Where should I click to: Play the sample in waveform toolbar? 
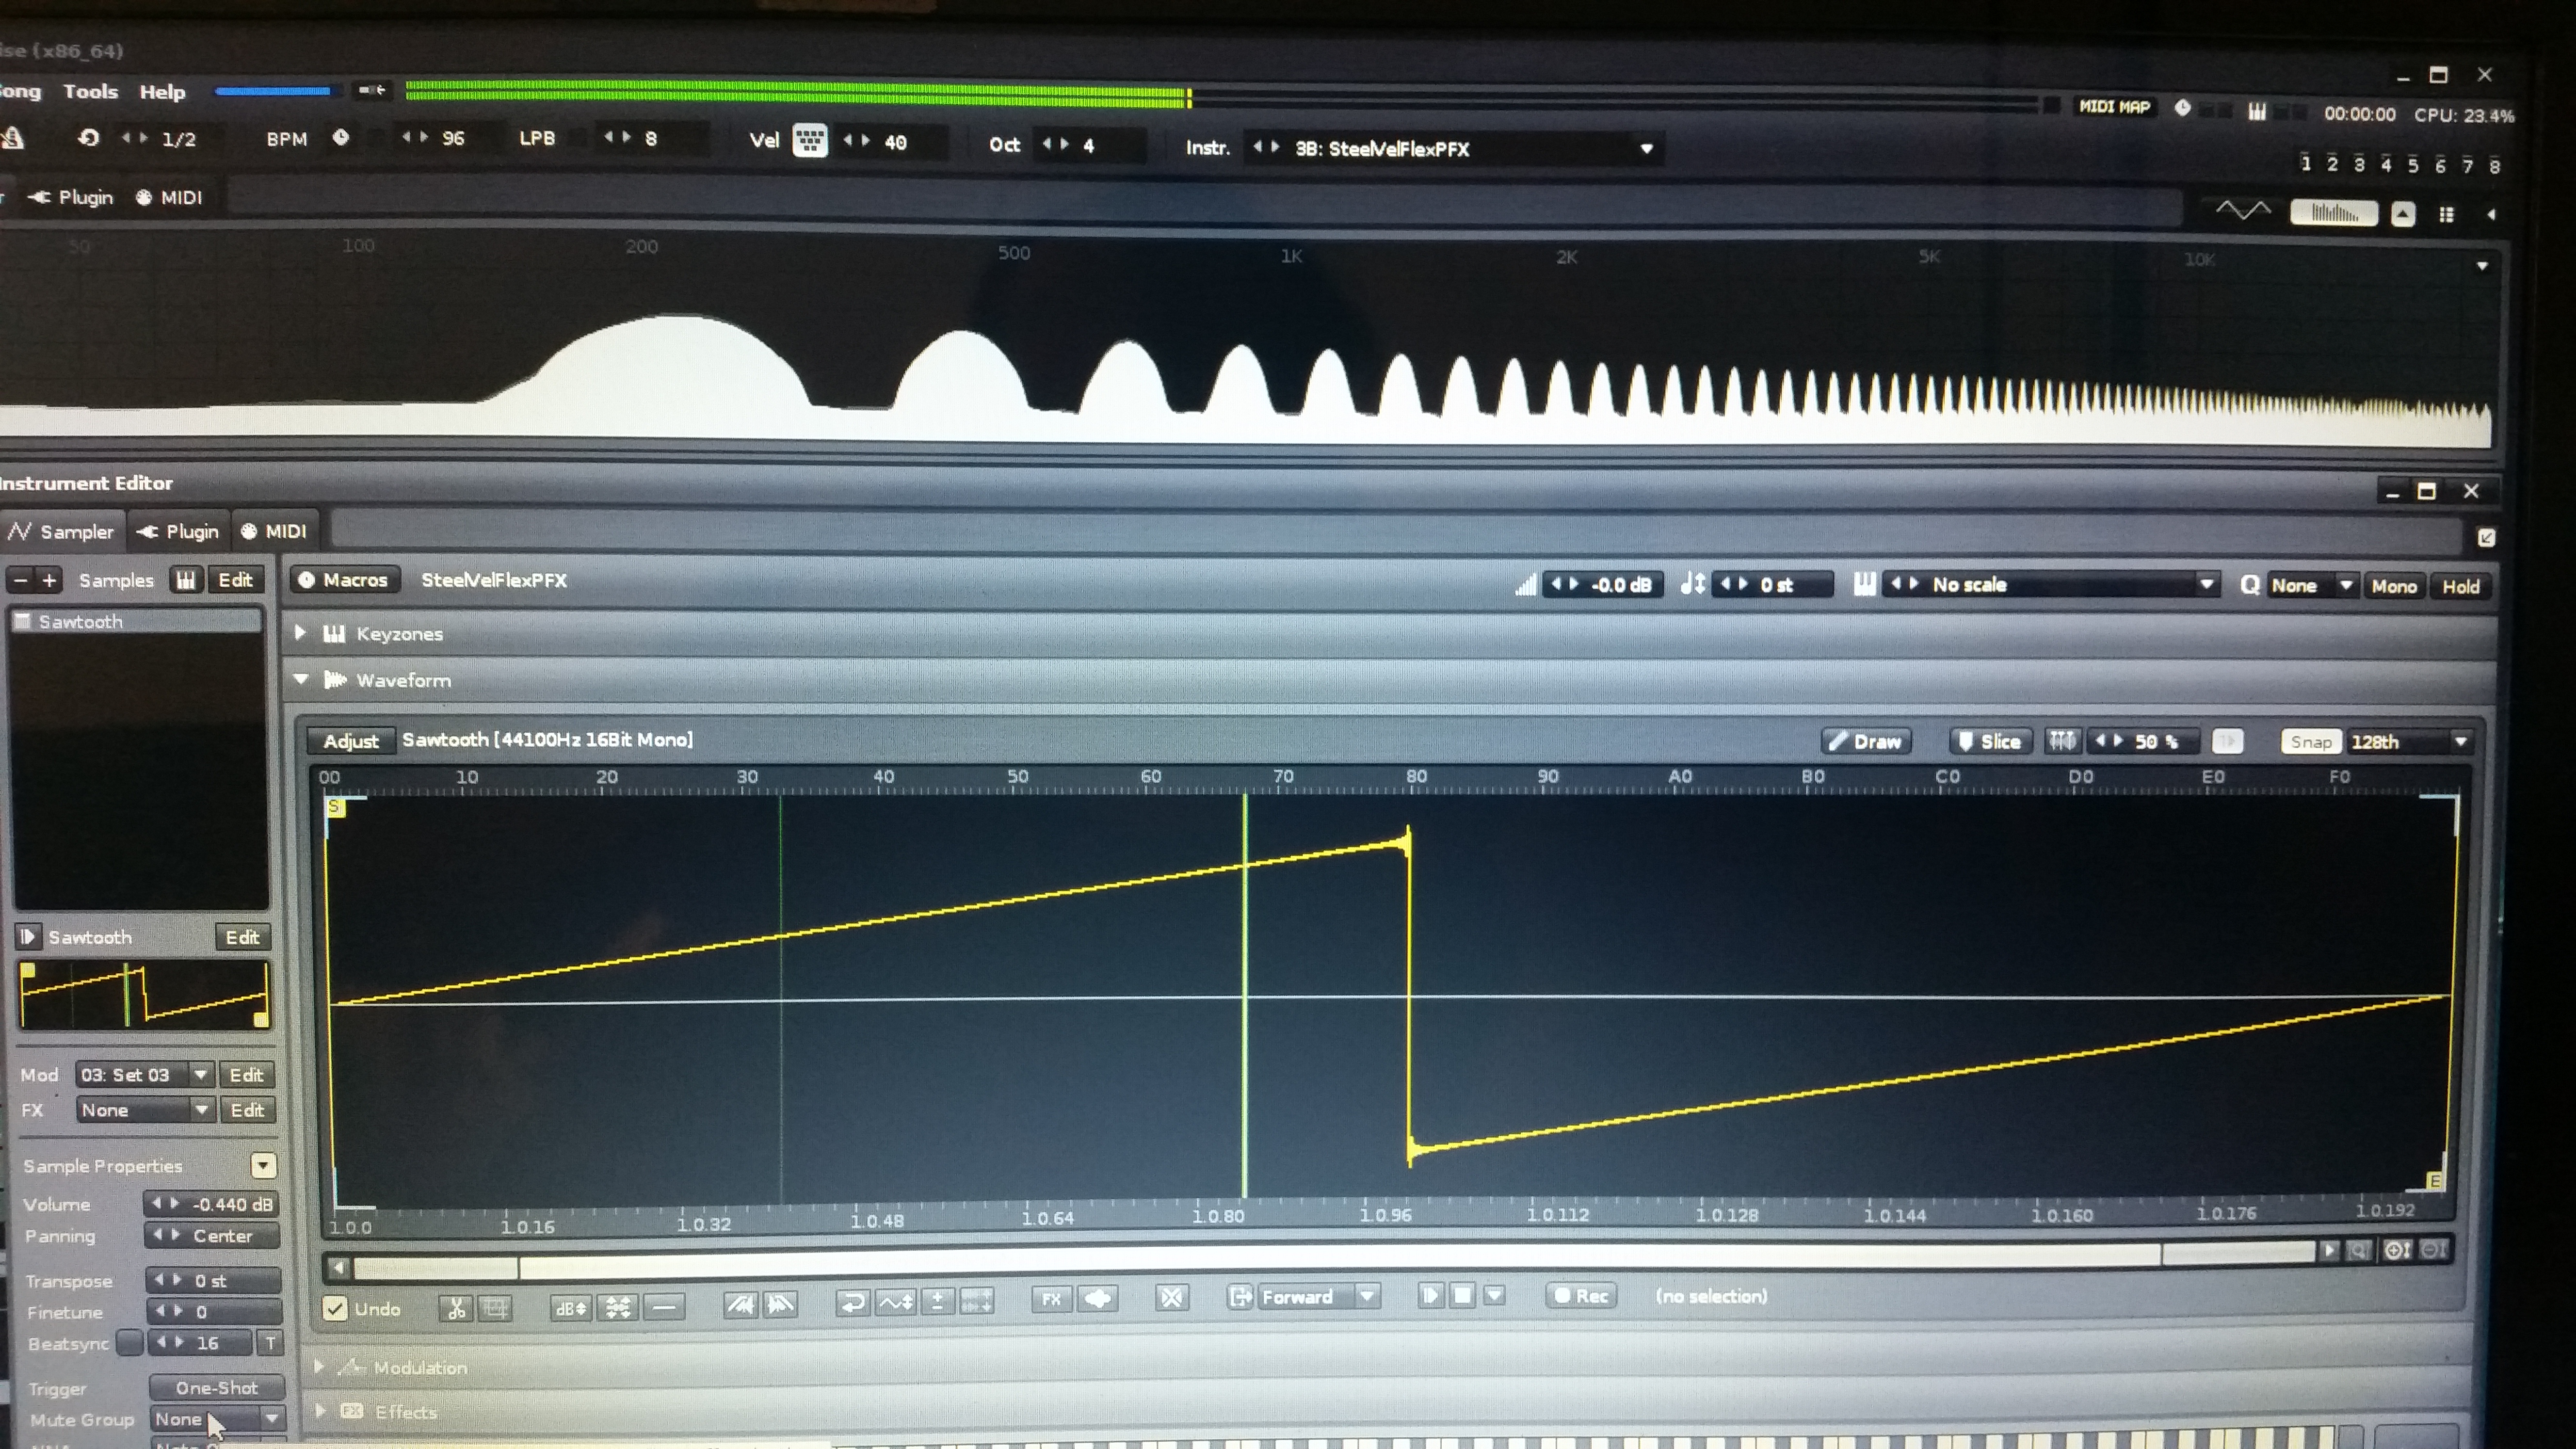tap(1430, 1296)
